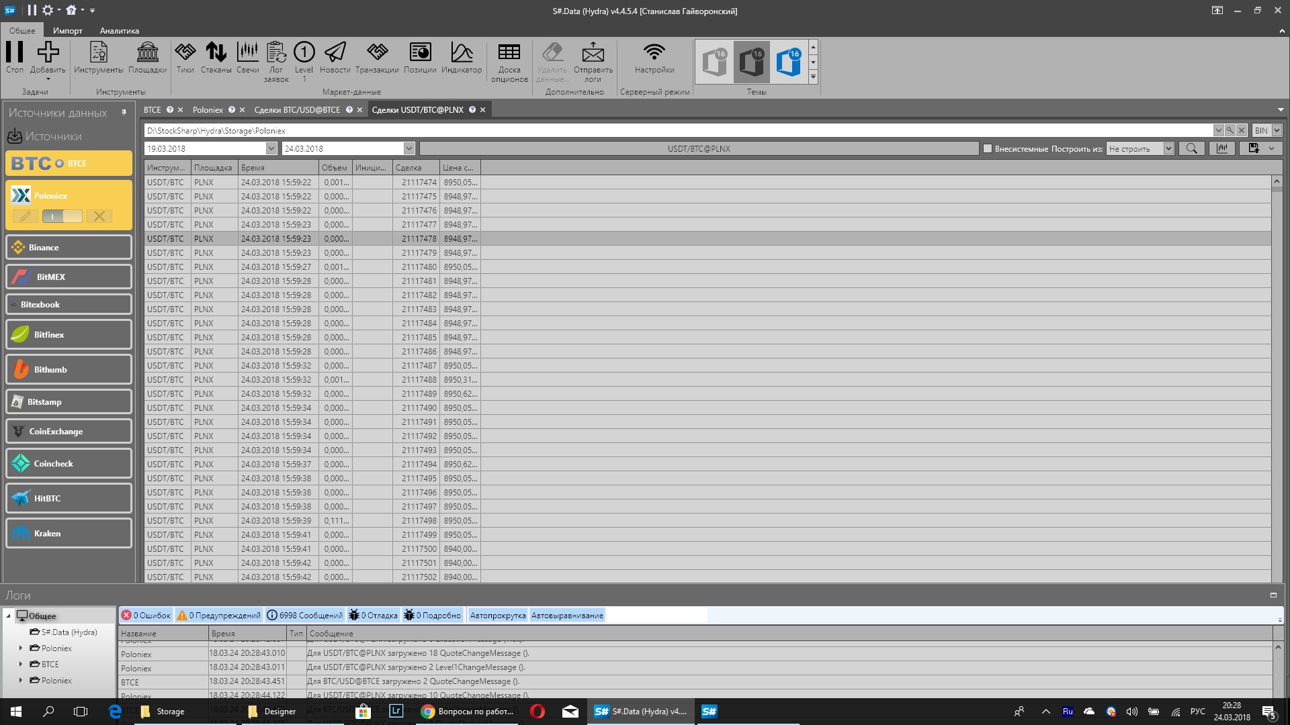Click the save export icon
The width and height of the screenshot is (1290, 725).
coord(1253,148)
